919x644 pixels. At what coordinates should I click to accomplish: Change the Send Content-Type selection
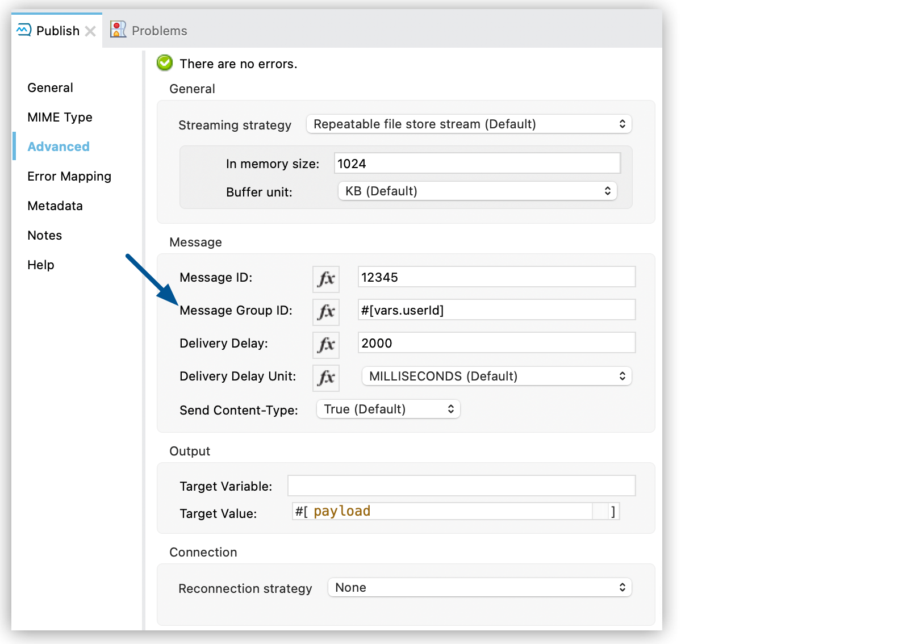click(x=387, y=409)
